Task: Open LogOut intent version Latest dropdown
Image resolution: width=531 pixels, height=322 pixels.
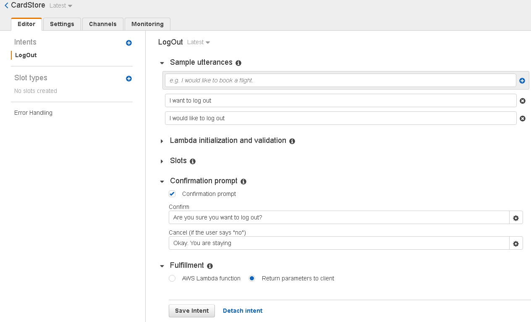Action: 199,42
